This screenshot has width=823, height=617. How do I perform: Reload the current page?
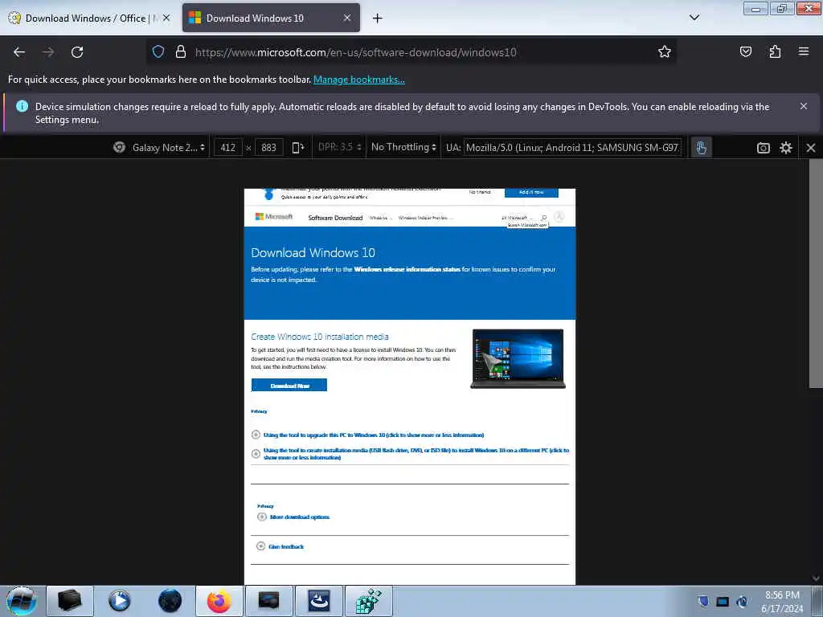[x=77, y=52]
